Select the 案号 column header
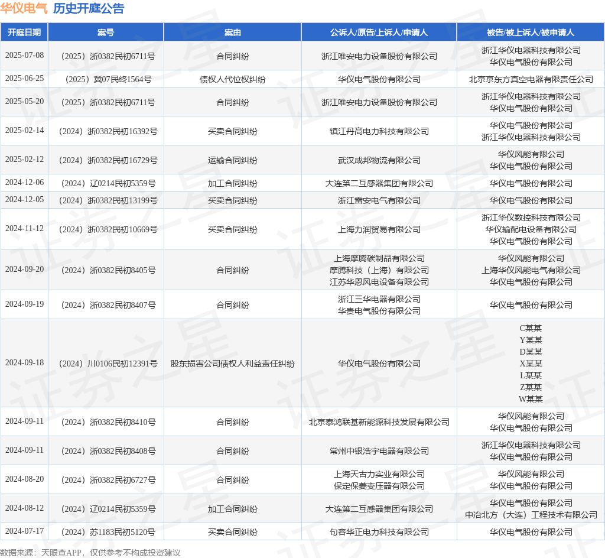The height and width of the screenshot is (558, 605). point(106,33)
